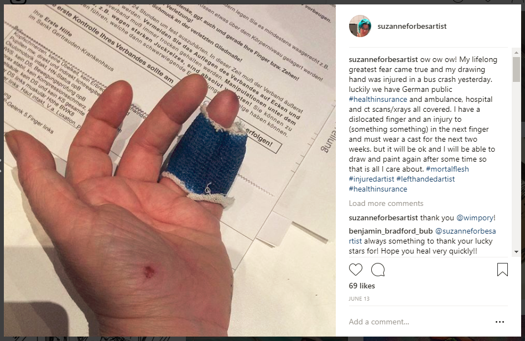Click the comments scrollbar down arrow
Screen dimensions: 525x341
(x=516, y=251)
